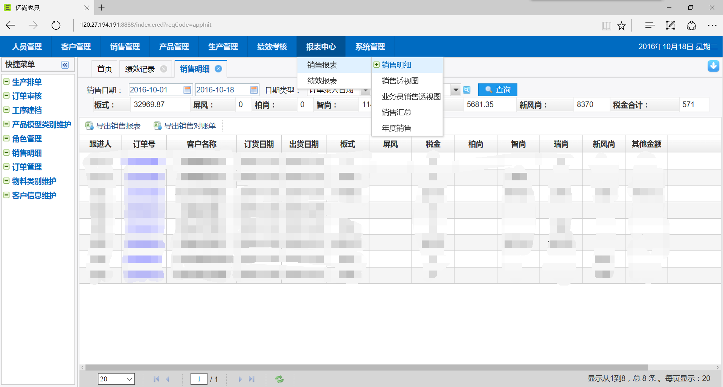Go to the first page of results
723x387 pixels.
click(156, 379)
